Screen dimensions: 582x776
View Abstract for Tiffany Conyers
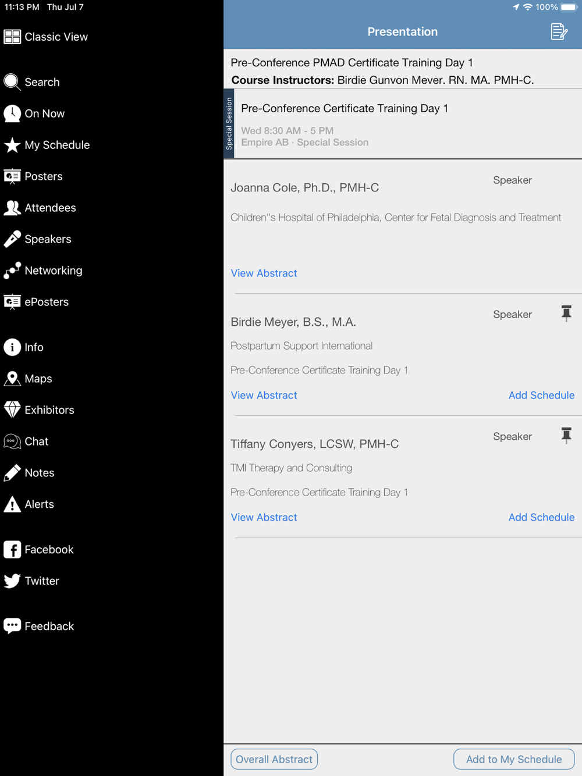[x=264, y=517]
